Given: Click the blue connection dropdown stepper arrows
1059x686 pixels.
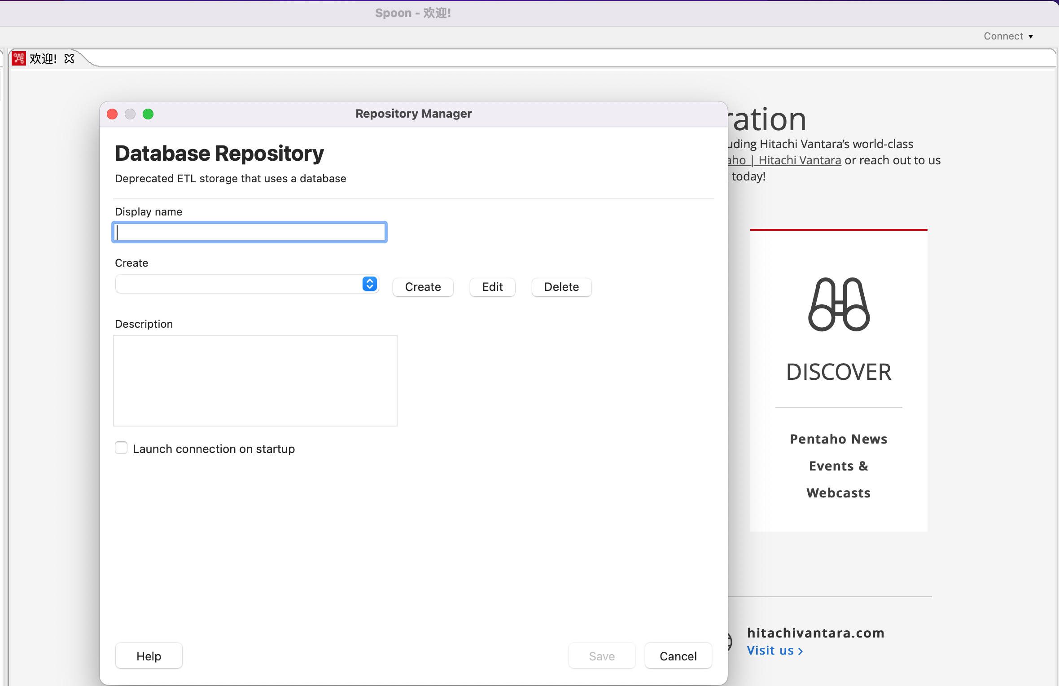Looking at the screenshot, I should click(369, 284).
